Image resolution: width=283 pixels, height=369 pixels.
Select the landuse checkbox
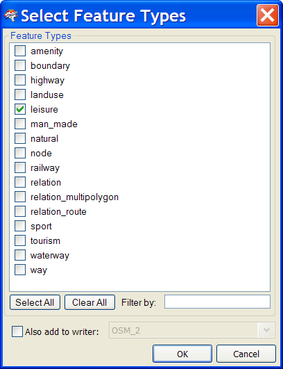pos(20,95)
